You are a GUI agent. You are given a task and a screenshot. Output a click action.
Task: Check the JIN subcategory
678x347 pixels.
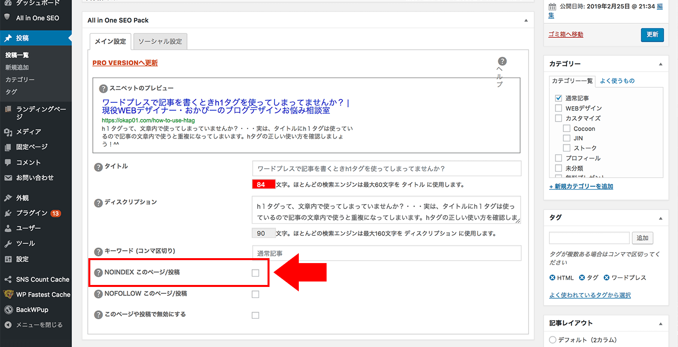tap(566, 138)
